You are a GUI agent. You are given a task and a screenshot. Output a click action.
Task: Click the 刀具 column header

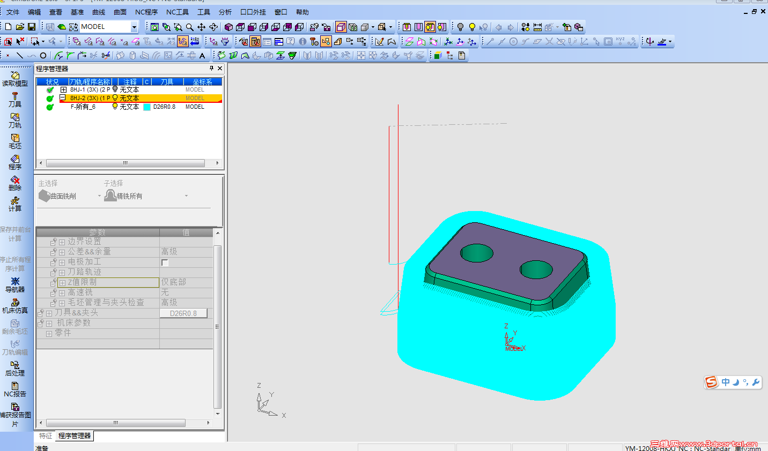[167, 82]
